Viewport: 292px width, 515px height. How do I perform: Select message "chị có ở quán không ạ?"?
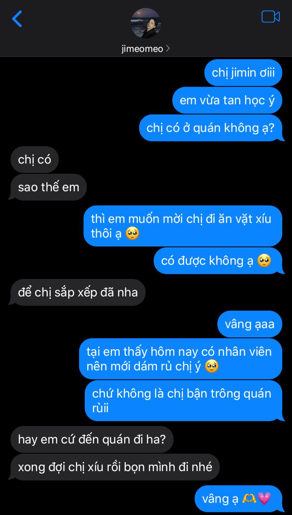click(211, 128)
